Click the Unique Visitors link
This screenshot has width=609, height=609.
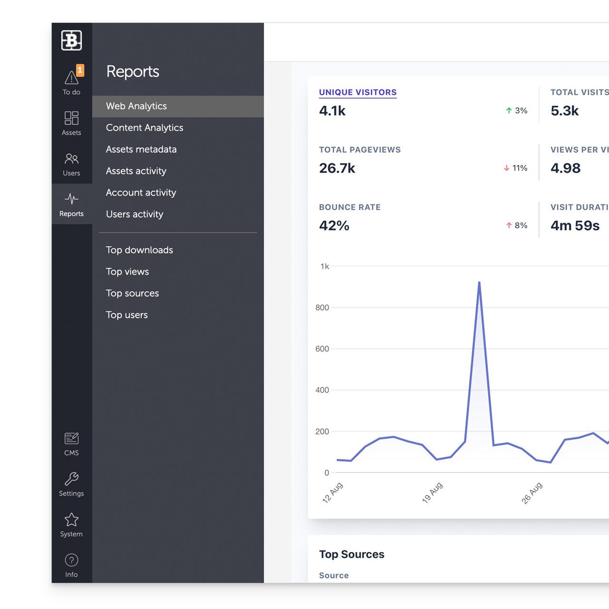point(357,92)
